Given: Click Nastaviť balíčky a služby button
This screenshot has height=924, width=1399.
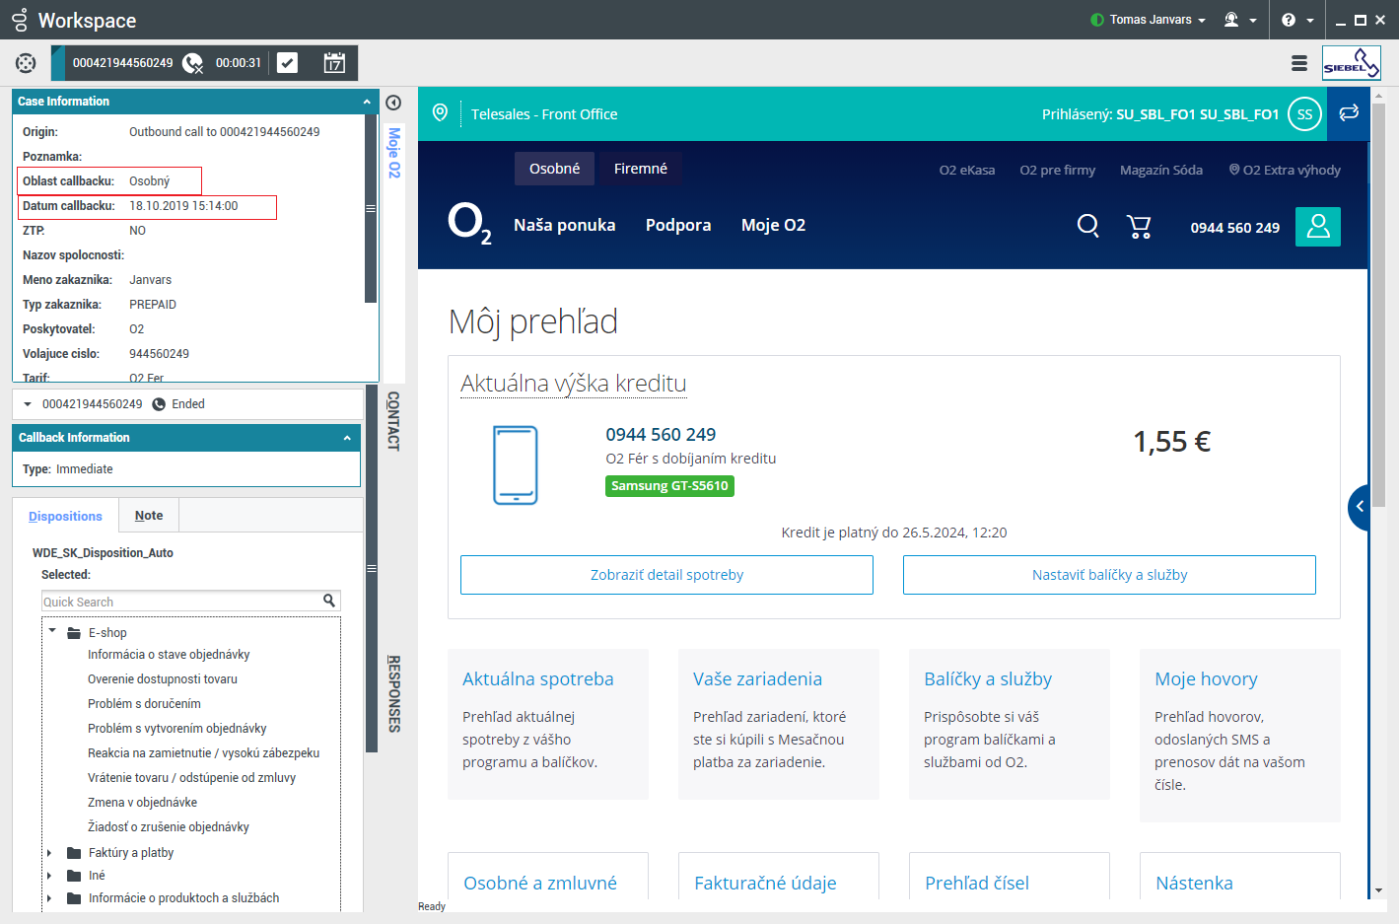Looking at the screenshot, I should pos(1109,575).
